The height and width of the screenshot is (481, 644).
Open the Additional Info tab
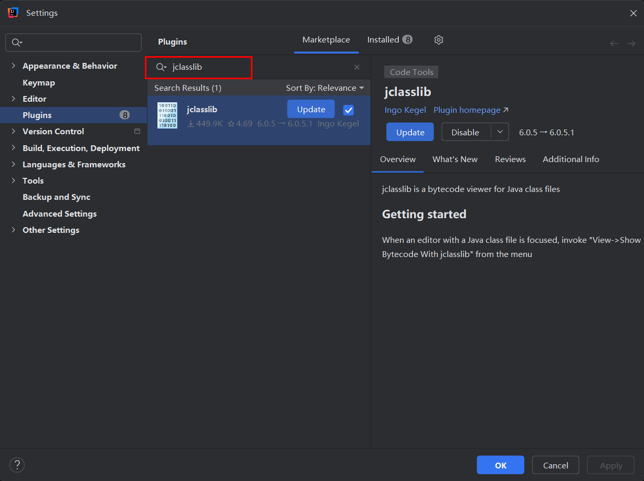coord(571,159)
